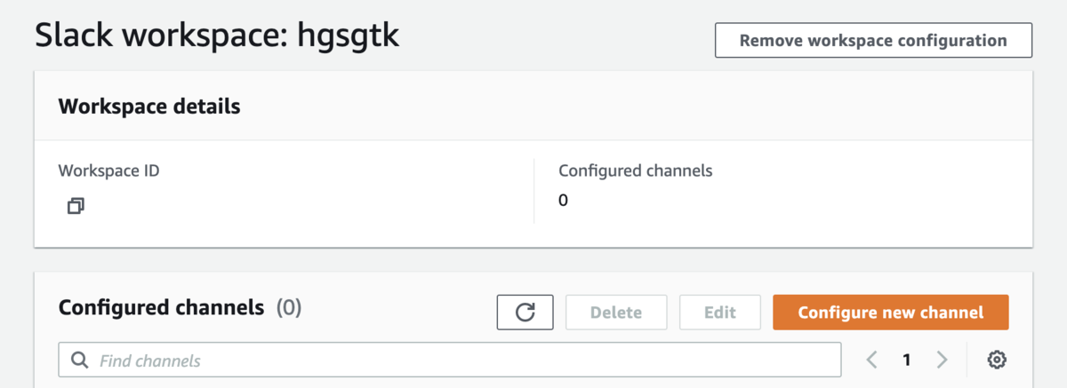Click Remove workspace configuration button
The height and width of the screenshot is (388, 1067).
pyautogui.click(x=873, y=41)
